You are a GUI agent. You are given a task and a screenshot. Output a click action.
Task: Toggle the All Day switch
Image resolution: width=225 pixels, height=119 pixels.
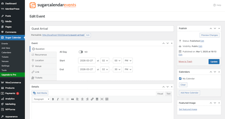point(81,52)
